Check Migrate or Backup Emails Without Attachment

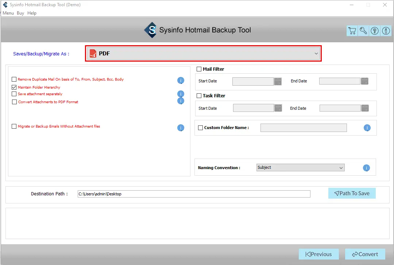pos(14,126)
